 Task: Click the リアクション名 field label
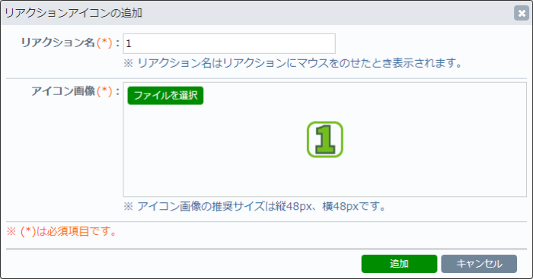(x=58, y=43)
